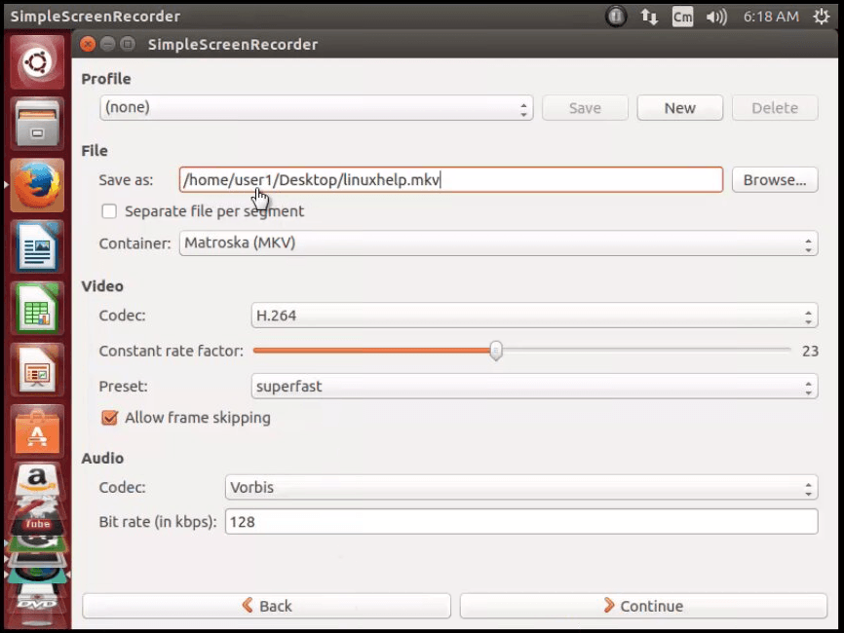Uncheck Allow frame skipping
844x633 pixels.
click(x=109, y=418)
